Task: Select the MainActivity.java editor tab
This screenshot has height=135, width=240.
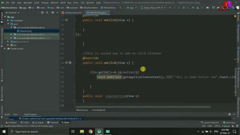Action: click(x=97, y=12)
